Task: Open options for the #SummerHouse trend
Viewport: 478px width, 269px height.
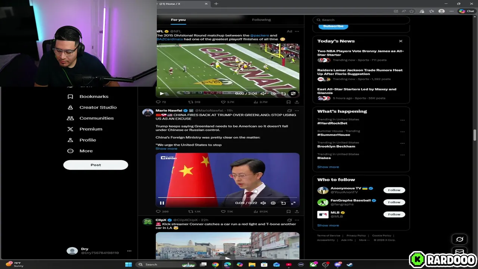Action: click(402, 132)
